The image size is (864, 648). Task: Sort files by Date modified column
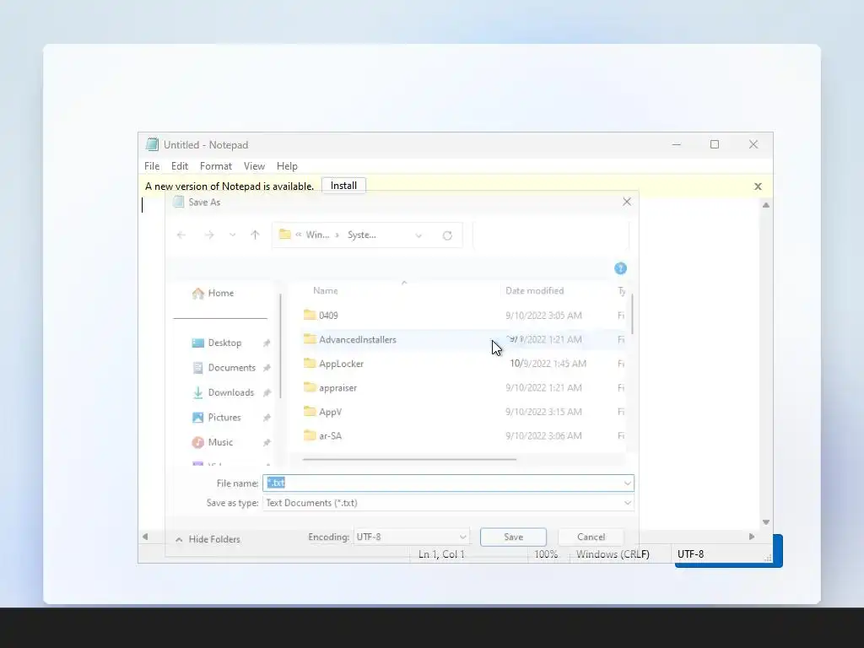point(534,290)
